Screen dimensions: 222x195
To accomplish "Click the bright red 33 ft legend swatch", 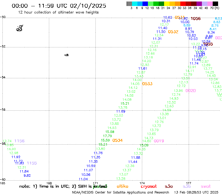I will 183,4.
